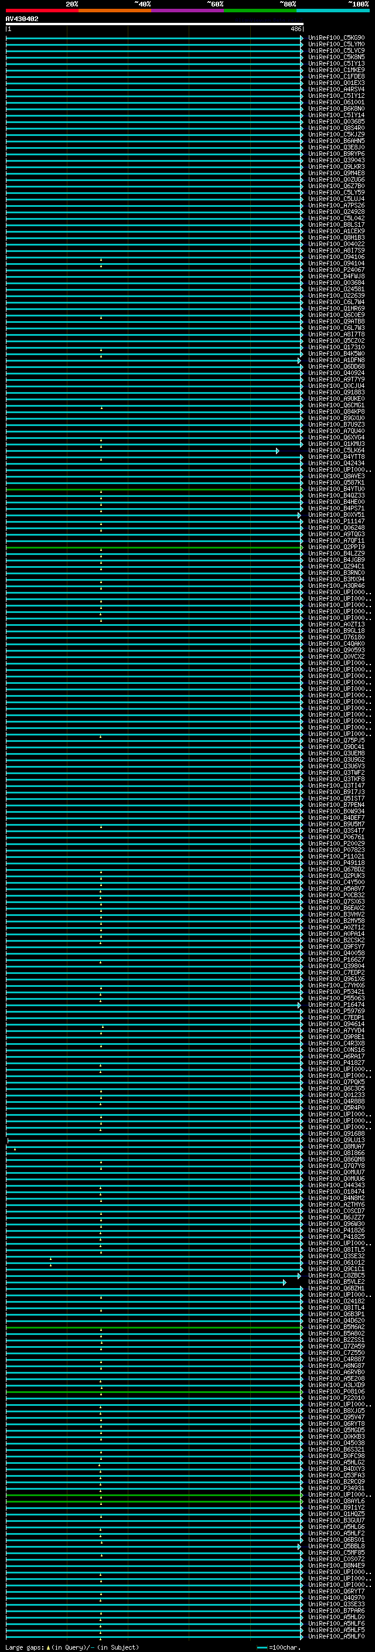Open hit UniRef100_C5LYM0
Viewport: 375px width, 1652px height.
tap(336, 45)
